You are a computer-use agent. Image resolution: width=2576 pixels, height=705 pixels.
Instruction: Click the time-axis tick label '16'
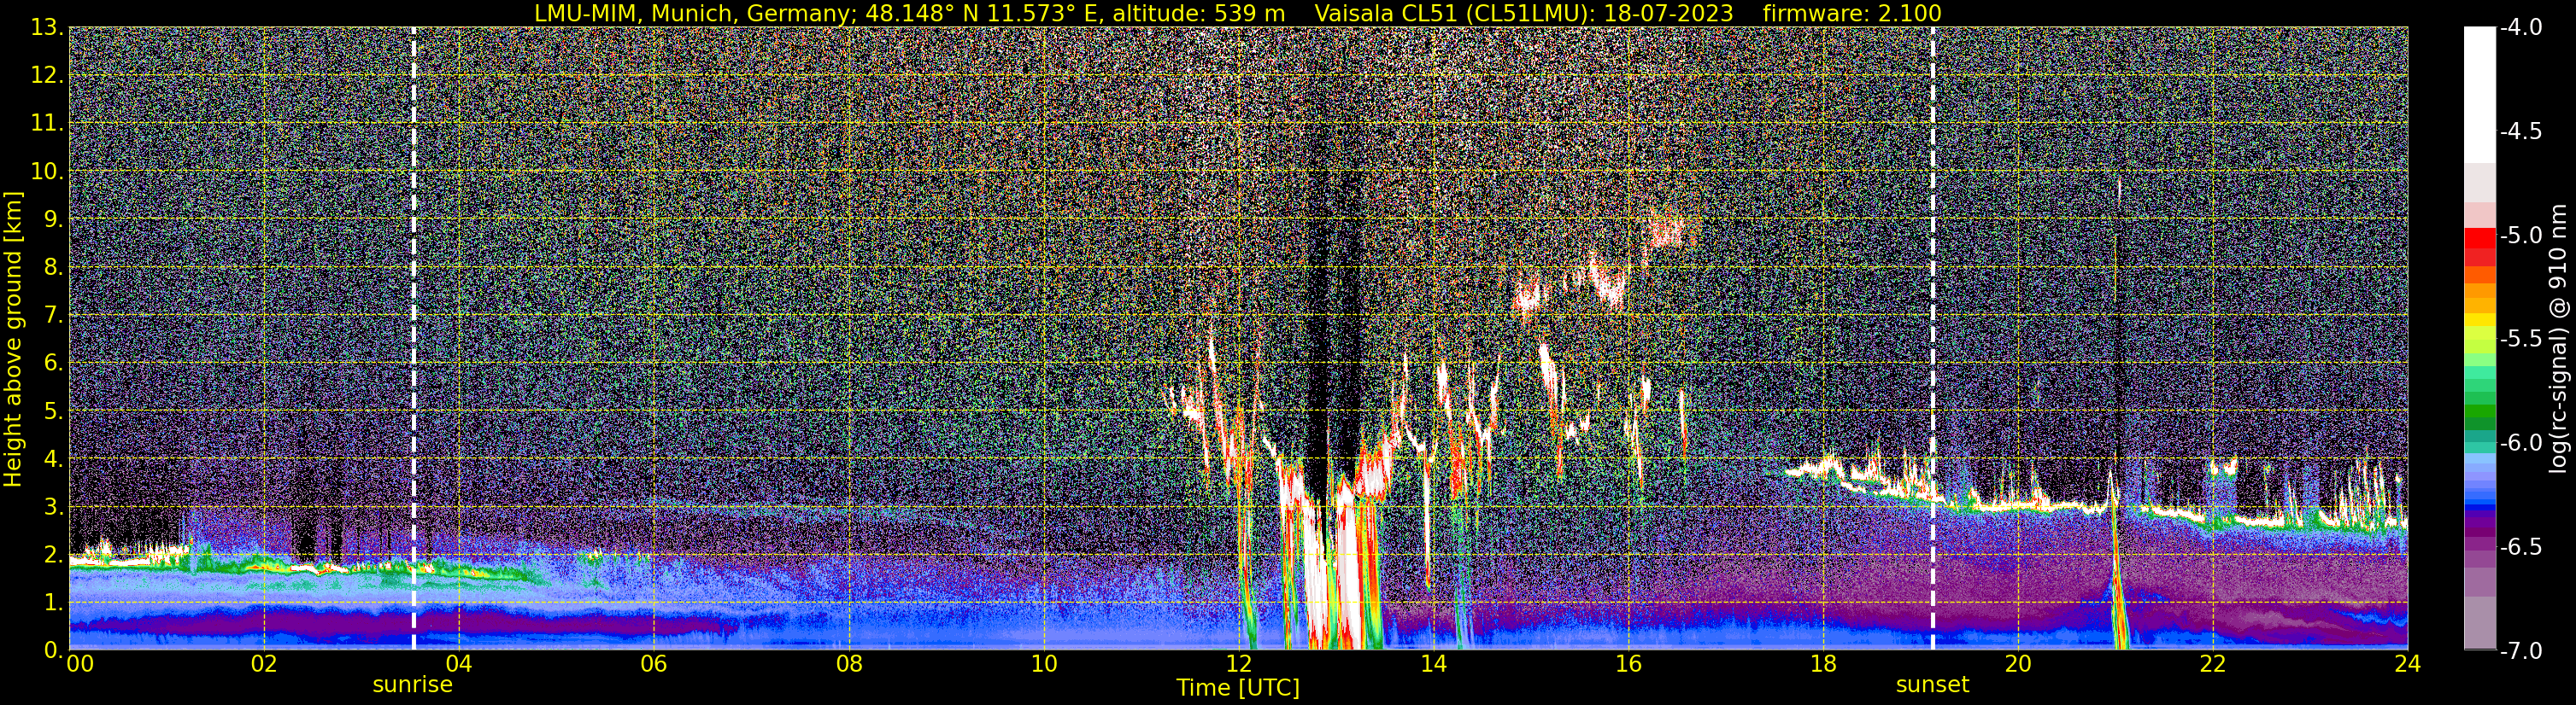point(1628,664)
